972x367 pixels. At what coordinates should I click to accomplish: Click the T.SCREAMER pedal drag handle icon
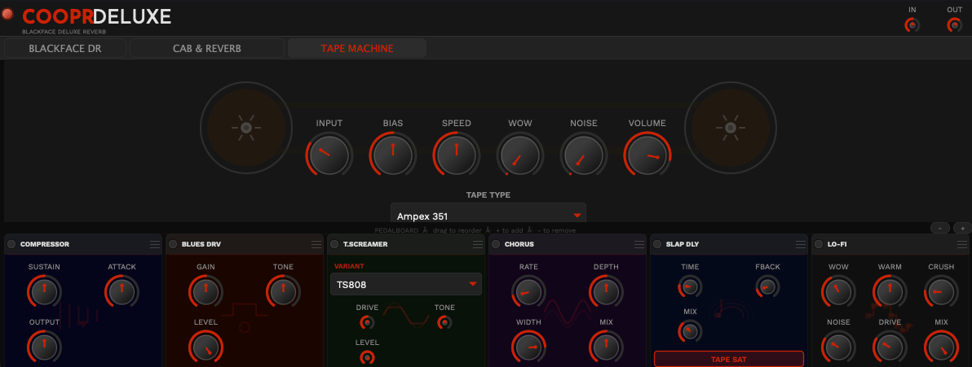pos(478,244)
